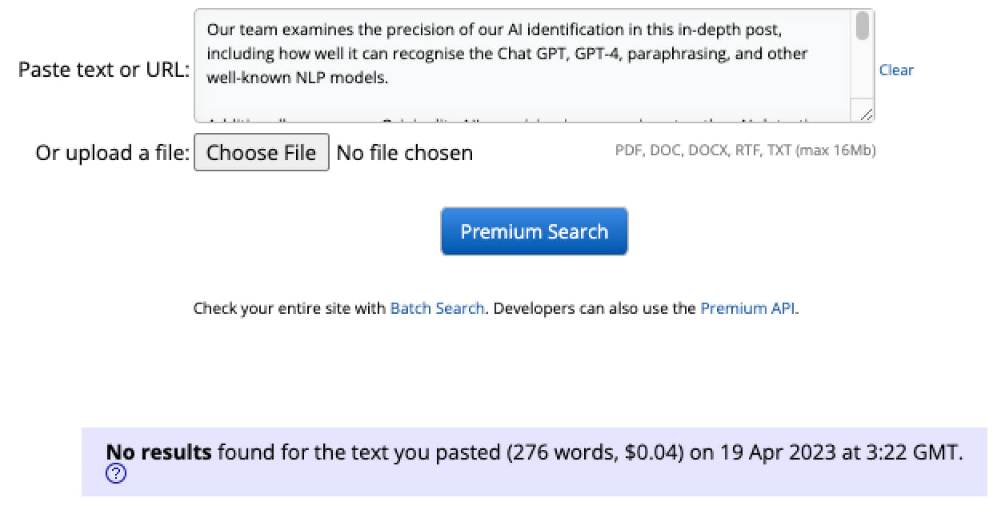Click the 'Check your entire site with' text
This screenshot has width=997, height=514.
[x=290, y=308]
